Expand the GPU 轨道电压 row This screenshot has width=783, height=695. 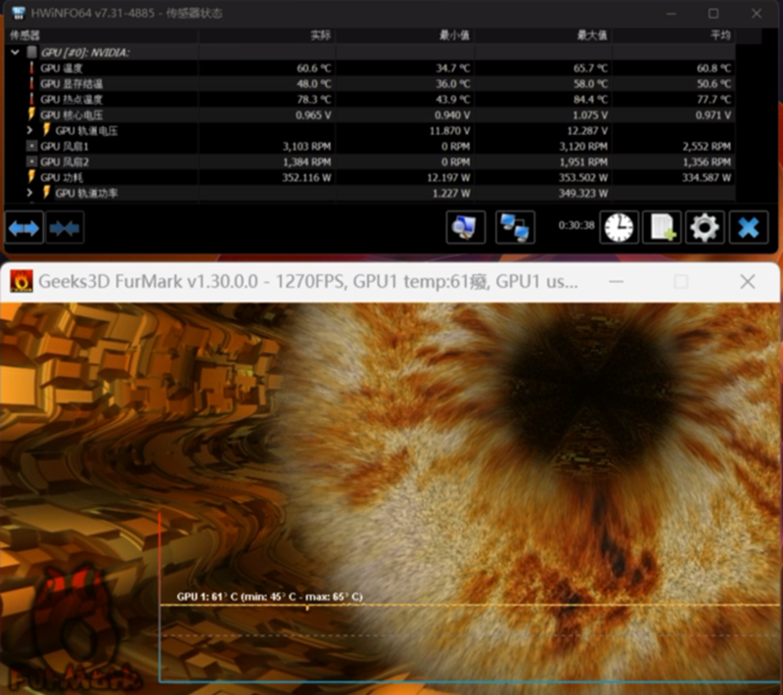30,130
